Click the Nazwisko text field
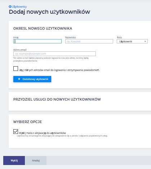The height and width of the screenshot is (169, 151). 89,41
